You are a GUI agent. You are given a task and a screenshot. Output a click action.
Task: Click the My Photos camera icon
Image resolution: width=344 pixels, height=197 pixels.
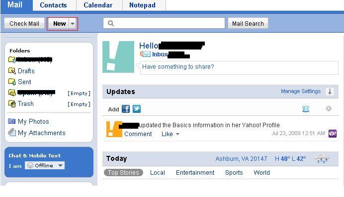click(11, 121)
